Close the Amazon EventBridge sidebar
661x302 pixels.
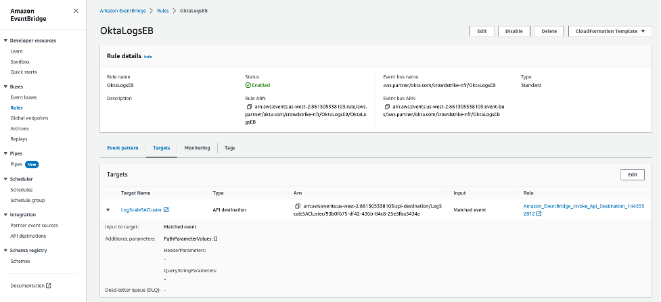(76, 11)
